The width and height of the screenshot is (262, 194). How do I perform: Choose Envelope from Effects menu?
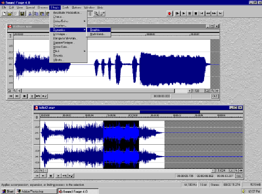click(x=68, y=34)
